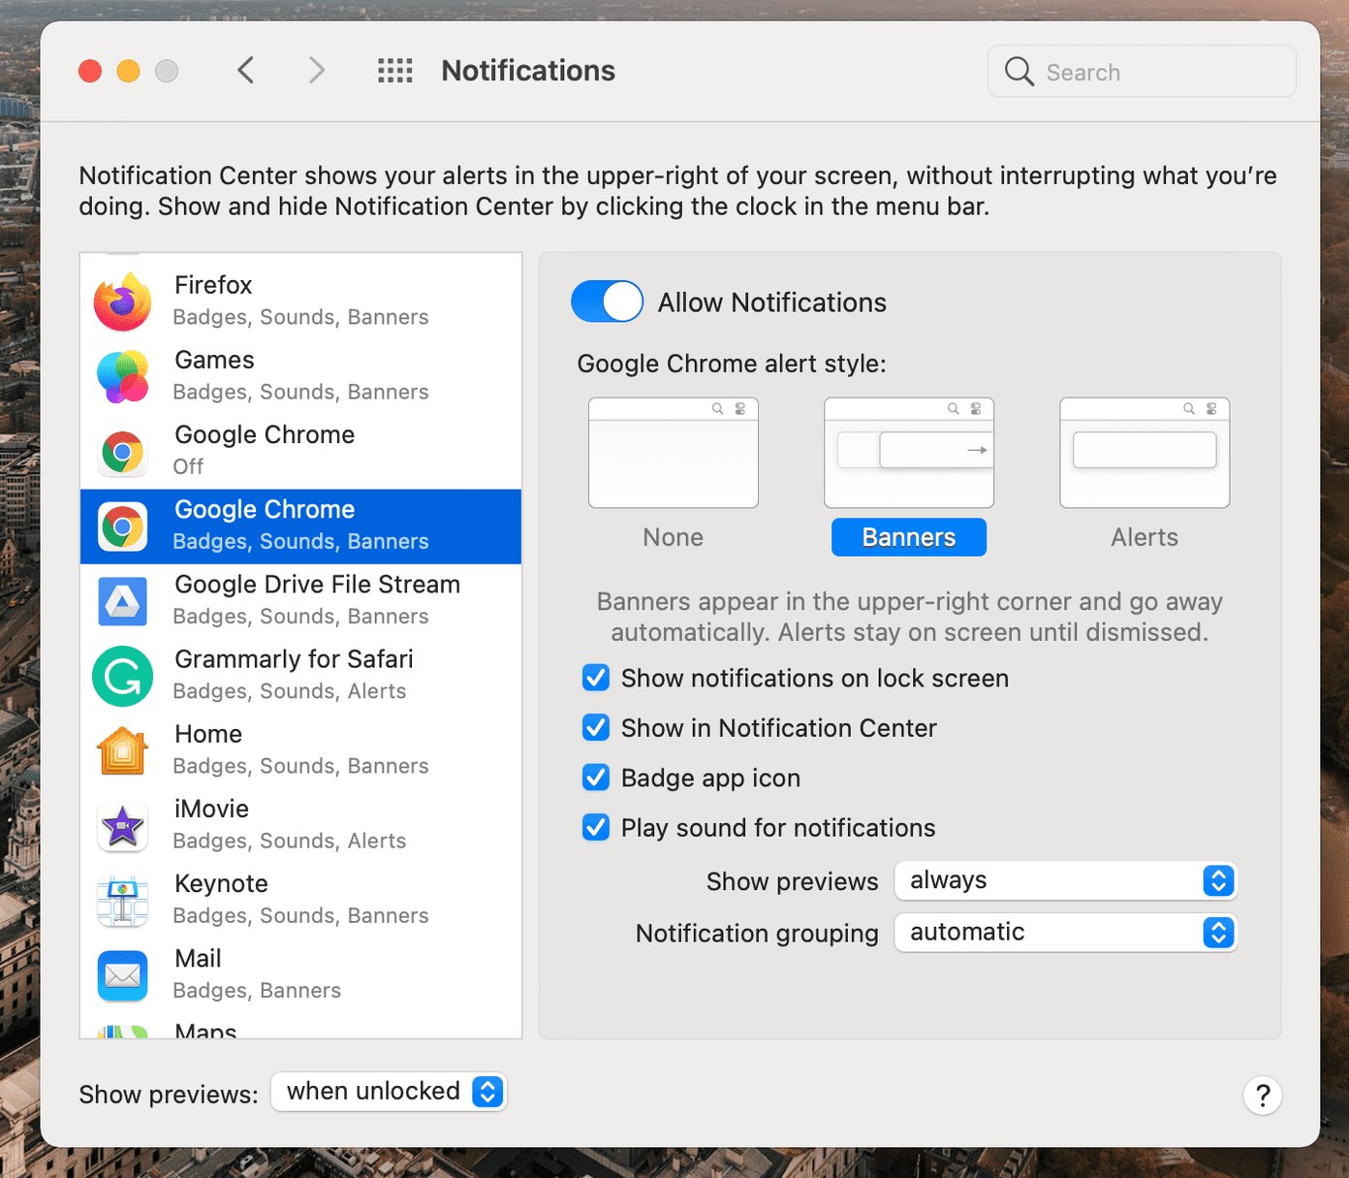Screen dimensions: 1349x1178
Task: Select the Google Chrome 'Off' status text
Action: (x=188, y=466)
